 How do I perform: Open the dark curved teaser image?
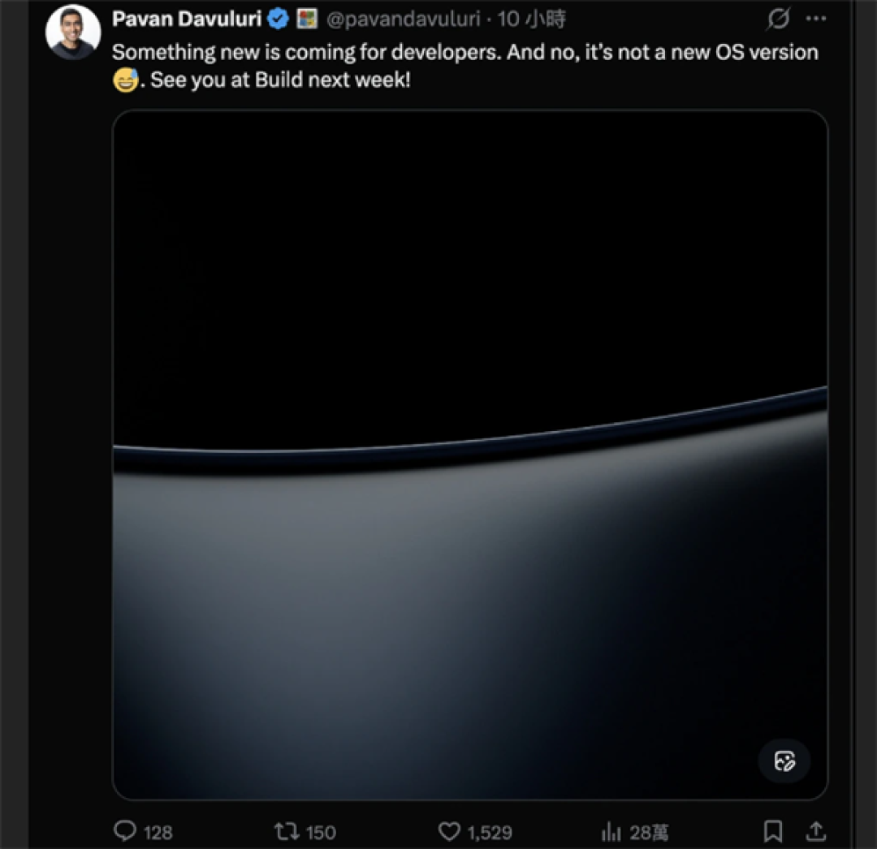pyautogui.click(x=470, y=455)
